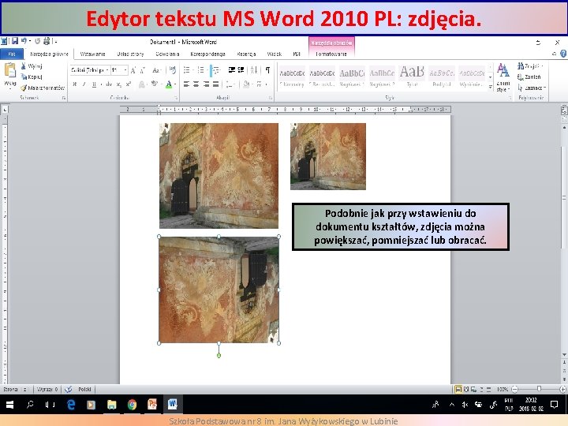This screenshot has width=568, height=426.
Task: Click the justify alignment icon
Action: tap(215, 84)
